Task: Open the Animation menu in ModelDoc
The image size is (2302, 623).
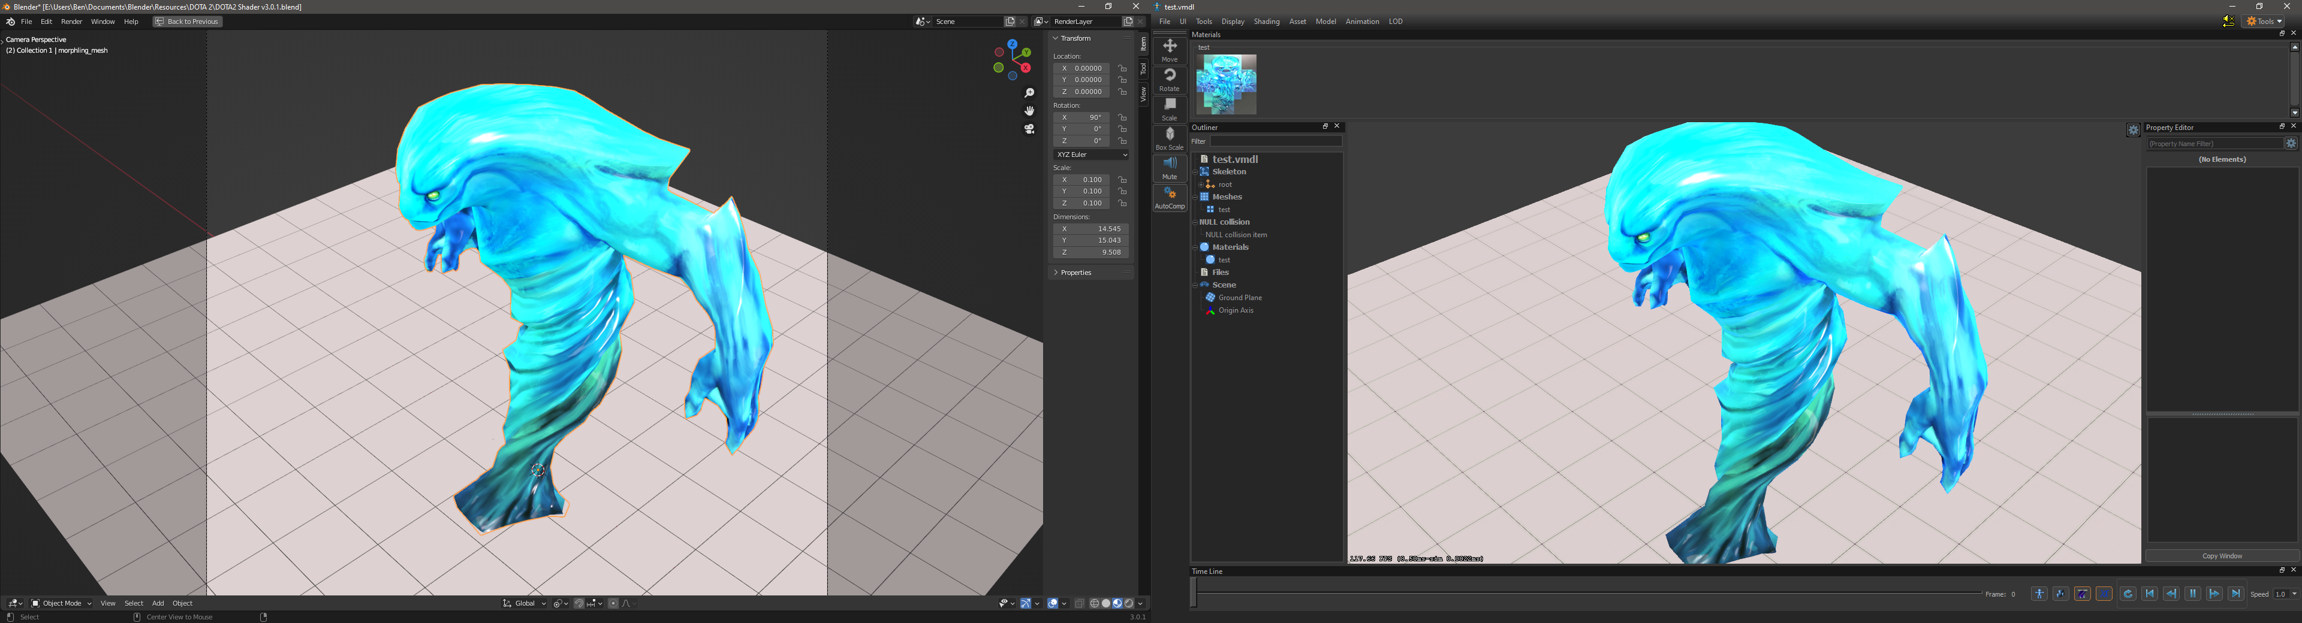Action: click(x=1362, y=22)
